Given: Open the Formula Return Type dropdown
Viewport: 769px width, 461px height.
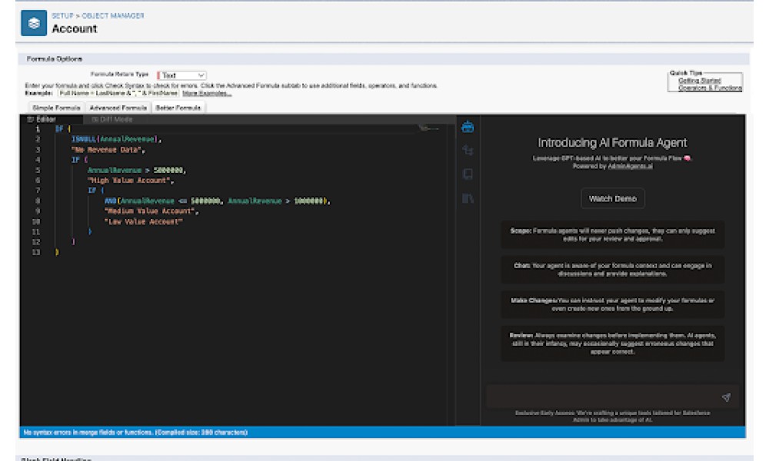Looking at the screenshot, I should [182, 75].
